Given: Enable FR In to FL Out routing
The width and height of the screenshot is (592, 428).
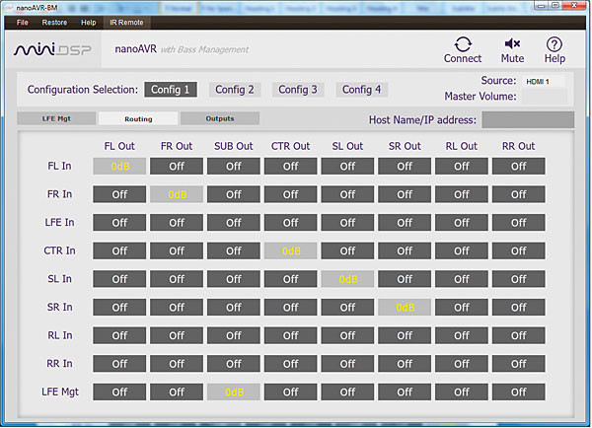Looking at the screenshot, I should [119, 194].
